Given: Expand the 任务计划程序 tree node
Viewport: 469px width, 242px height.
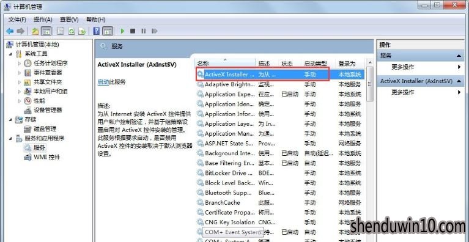Looking at the screenshot, I should click(x=20, y=64).
